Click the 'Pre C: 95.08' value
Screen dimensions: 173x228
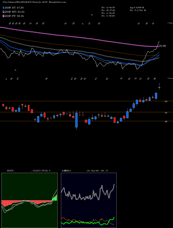[x=108, y=16]
